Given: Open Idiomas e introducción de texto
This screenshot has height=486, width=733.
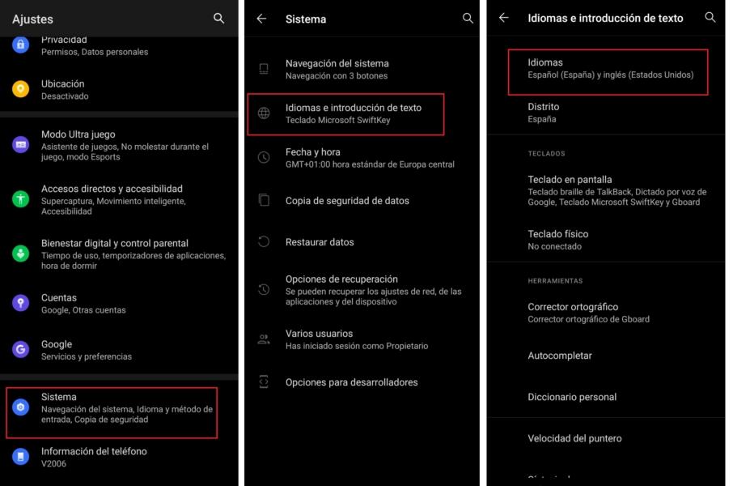Looking at the screenshot, I should (x=345, y=114).
